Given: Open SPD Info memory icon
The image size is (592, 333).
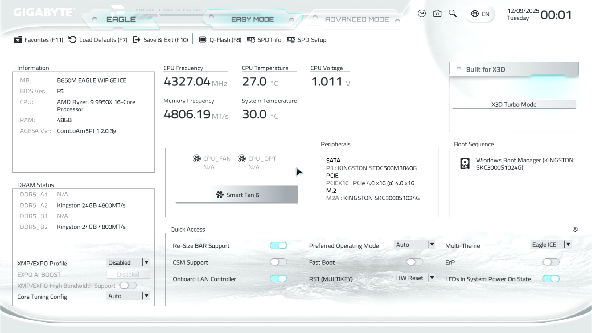Looking at the screenshot, I should point(251,40).
